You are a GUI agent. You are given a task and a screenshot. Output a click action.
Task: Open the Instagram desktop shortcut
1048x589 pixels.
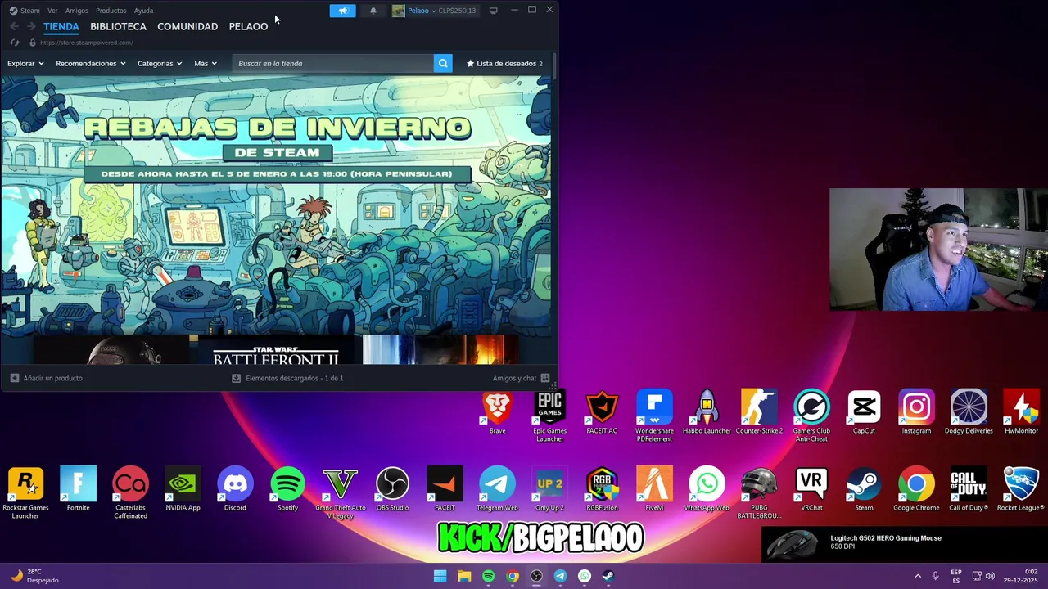(x=916, y=412)
